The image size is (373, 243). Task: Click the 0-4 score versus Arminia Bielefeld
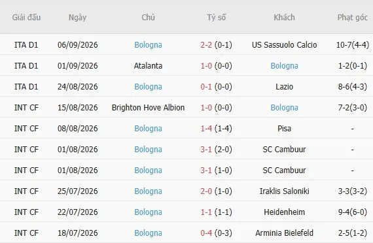point(206,233)
